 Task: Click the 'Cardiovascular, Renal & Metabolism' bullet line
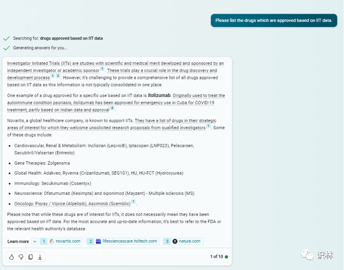104,146
